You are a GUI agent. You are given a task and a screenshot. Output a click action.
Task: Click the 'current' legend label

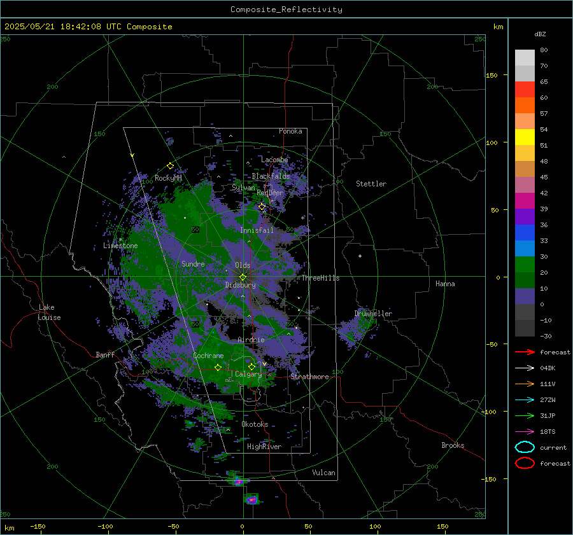553,447
